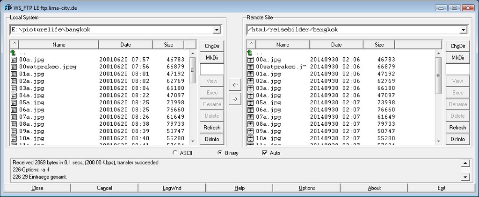
Task: Click file icon of remote 10a.jpg
Action: pos(250,138)
